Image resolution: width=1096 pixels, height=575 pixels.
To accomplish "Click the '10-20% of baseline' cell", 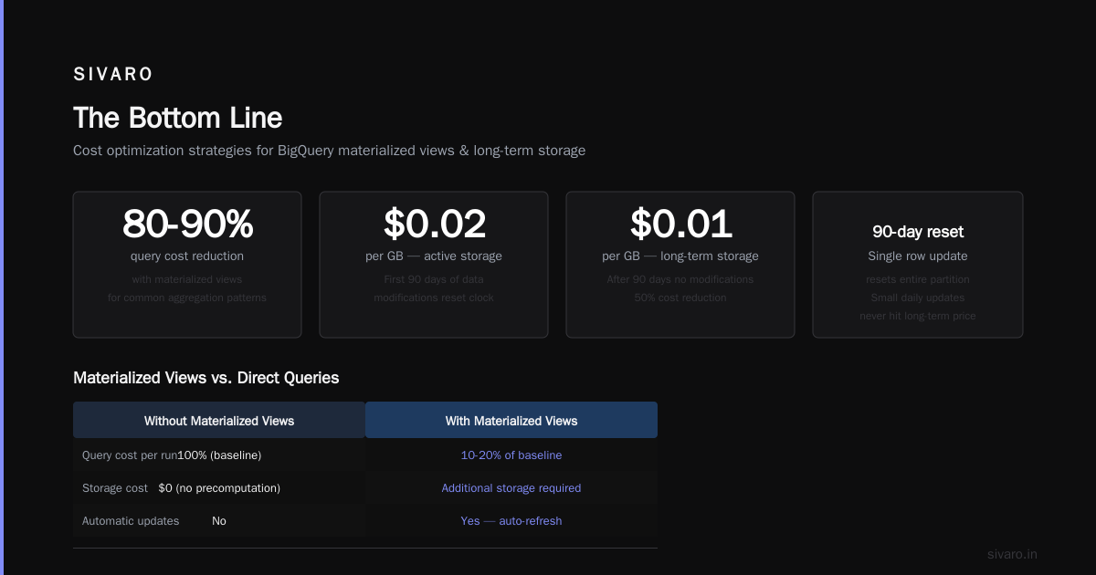I will [x=511, y=455].
